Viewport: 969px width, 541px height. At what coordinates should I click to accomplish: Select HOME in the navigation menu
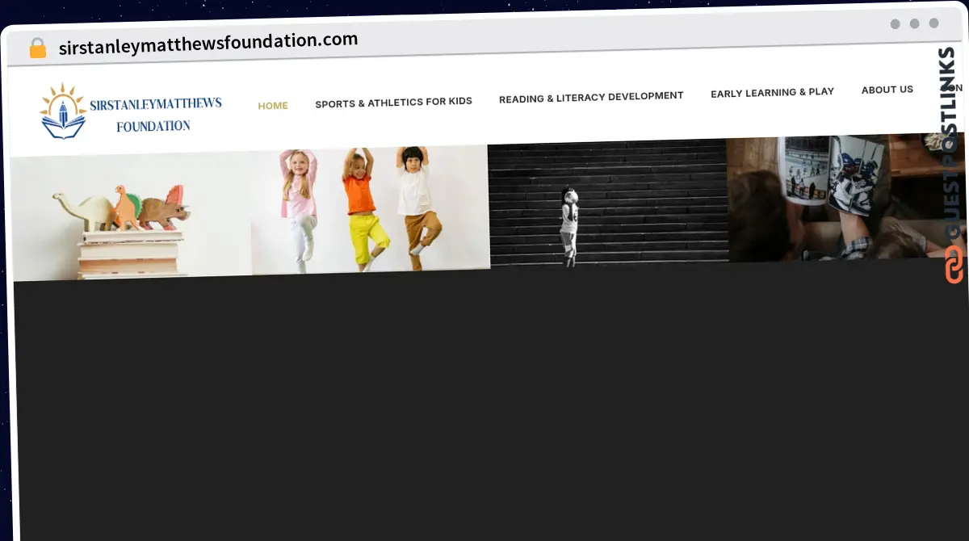273,105
